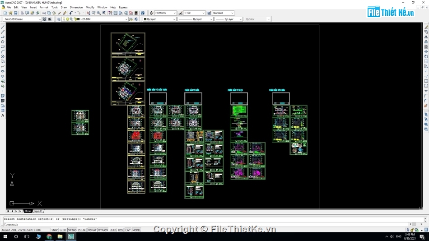429x241 pixels.
Task: Select the Table tool in Draw toolbar
Action: [x=3, y=111]
